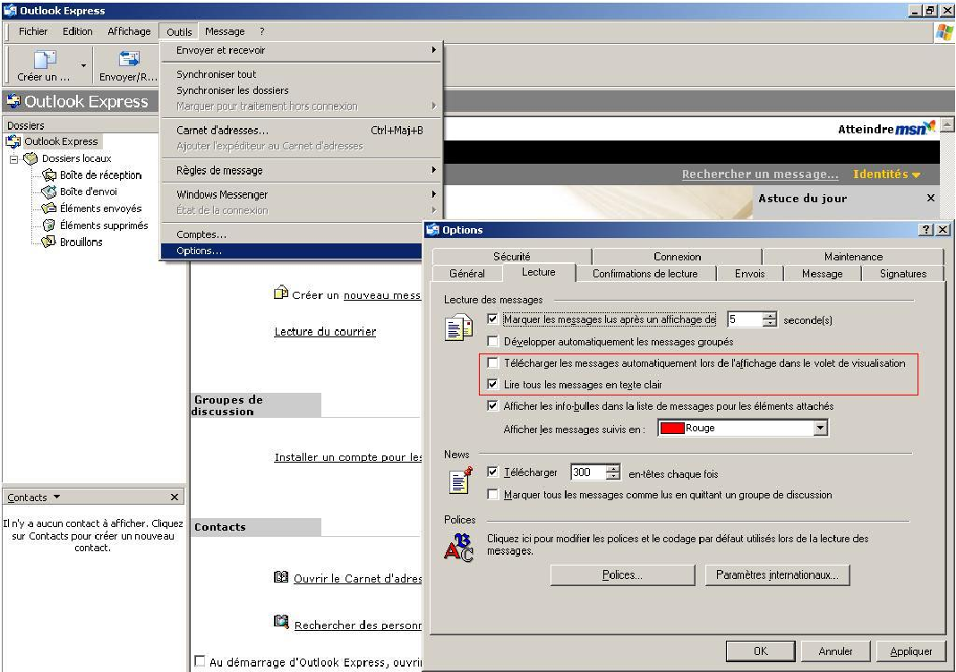Click the Options dialog help question mark
The width and height of the screenshot is (956, 672).
[926, 230]
